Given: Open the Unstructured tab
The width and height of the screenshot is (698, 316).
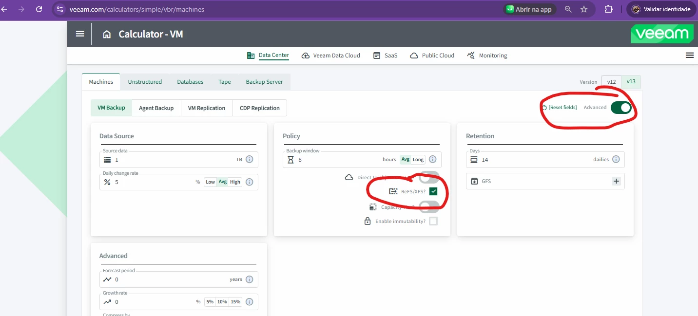Looking at the screenshot, I should (x=145, y=82).
